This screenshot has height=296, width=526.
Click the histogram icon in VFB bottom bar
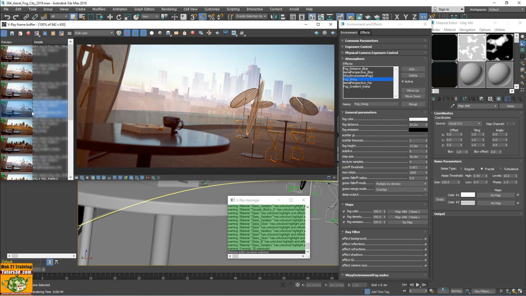(109, 177)
